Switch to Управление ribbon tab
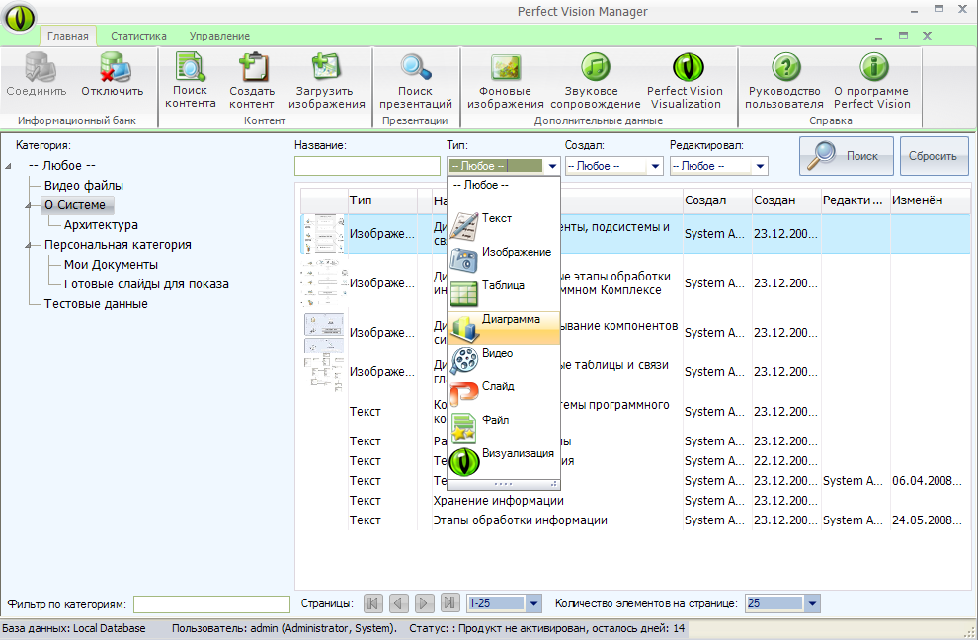This screenshot has height=640, width=978. 219,36
